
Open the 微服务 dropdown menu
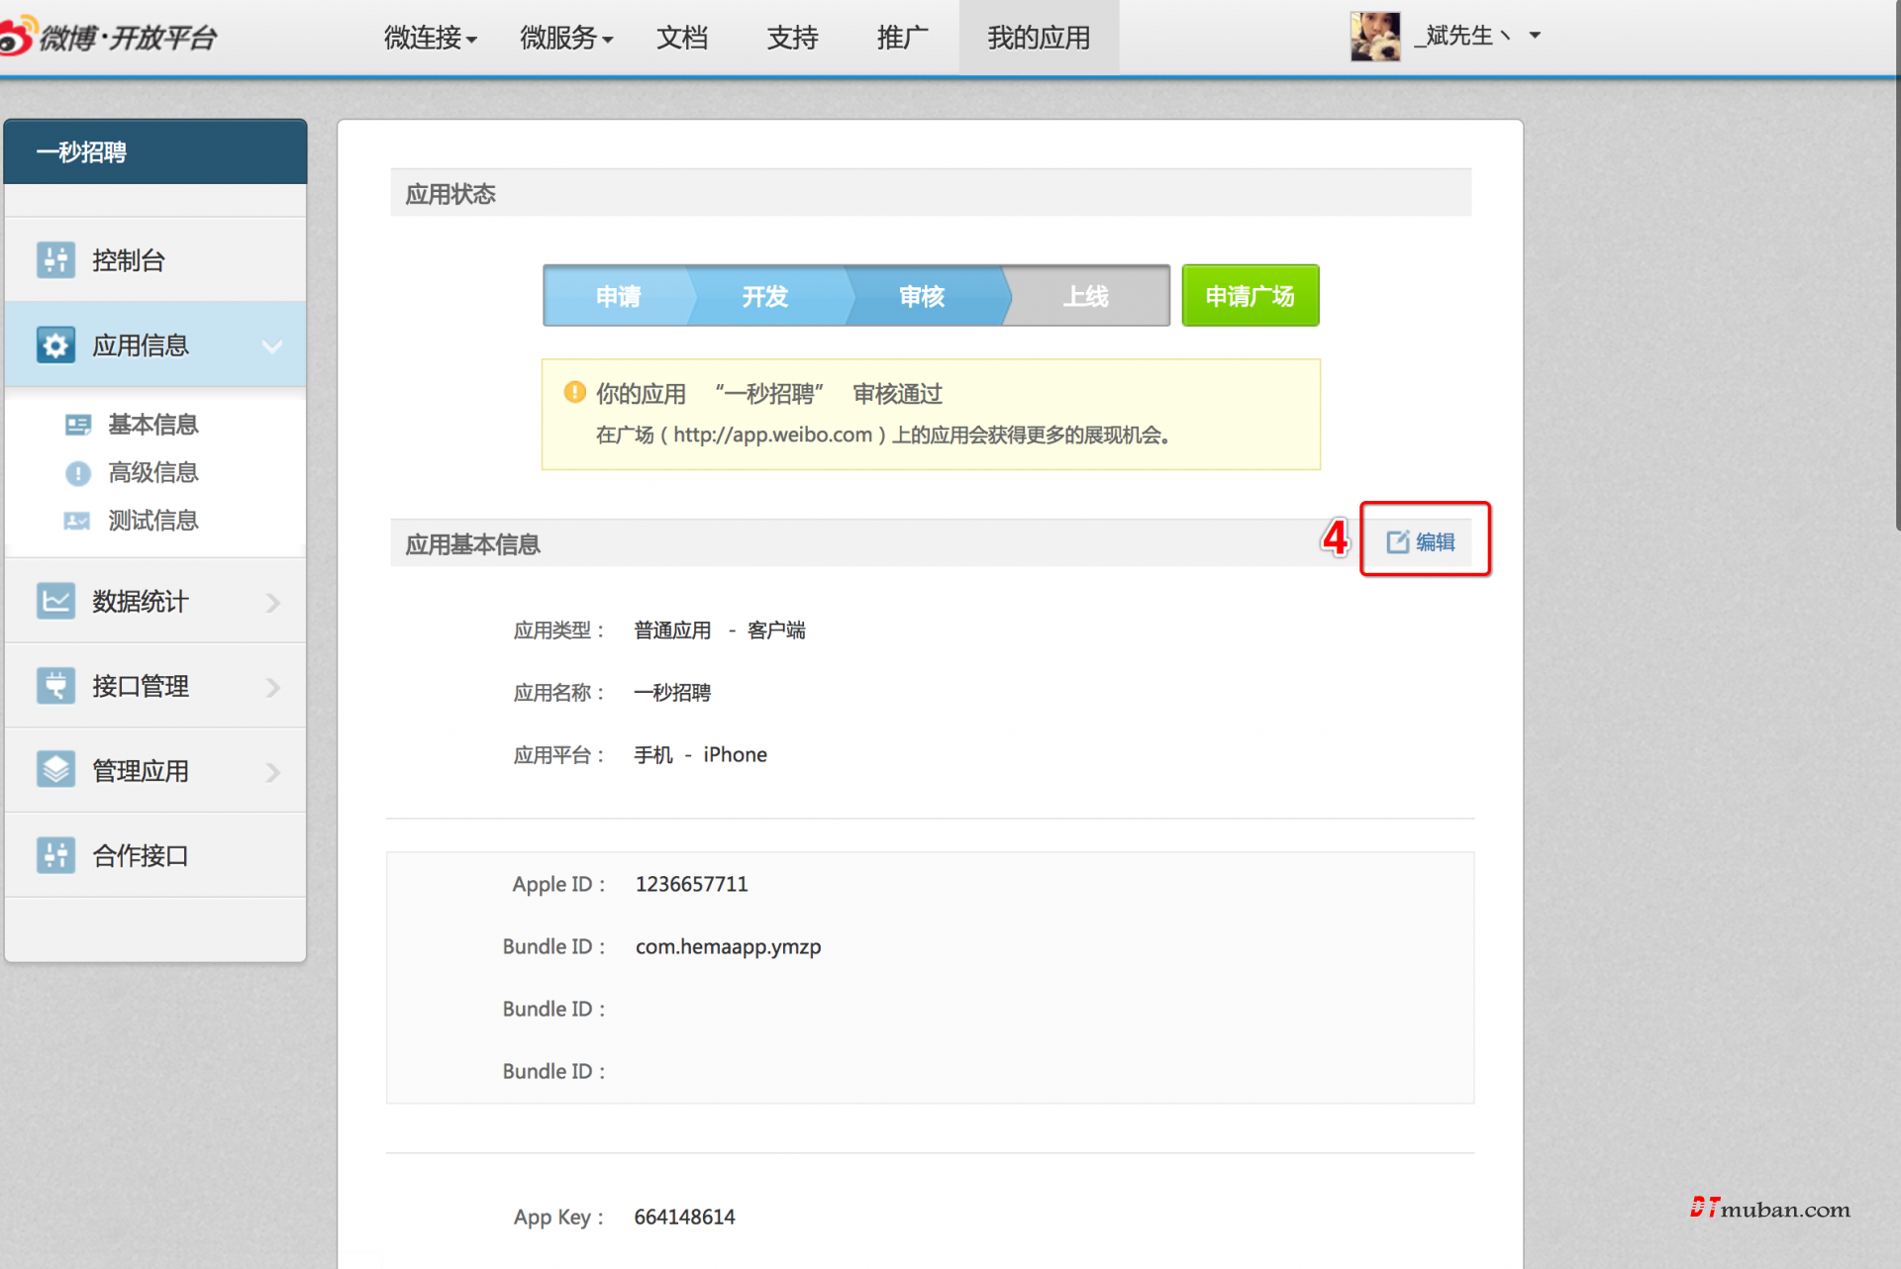click(565, 38)
